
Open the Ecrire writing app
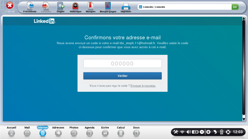click(x=105, y=131)
